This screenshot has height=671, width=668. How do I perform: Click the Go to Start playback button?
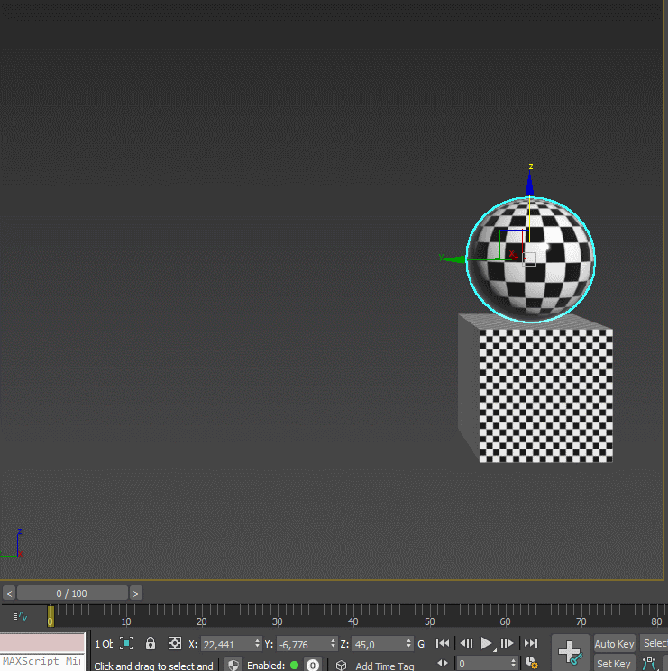[x=443, y=643]
